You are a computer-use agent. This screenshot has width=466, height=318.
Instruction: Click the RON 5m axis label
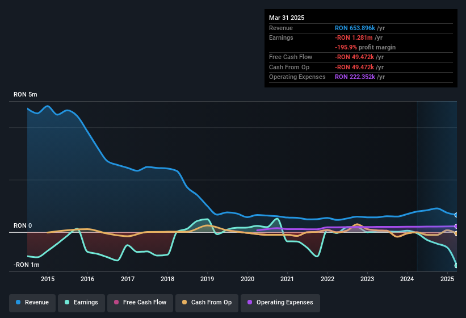[26, 94]
